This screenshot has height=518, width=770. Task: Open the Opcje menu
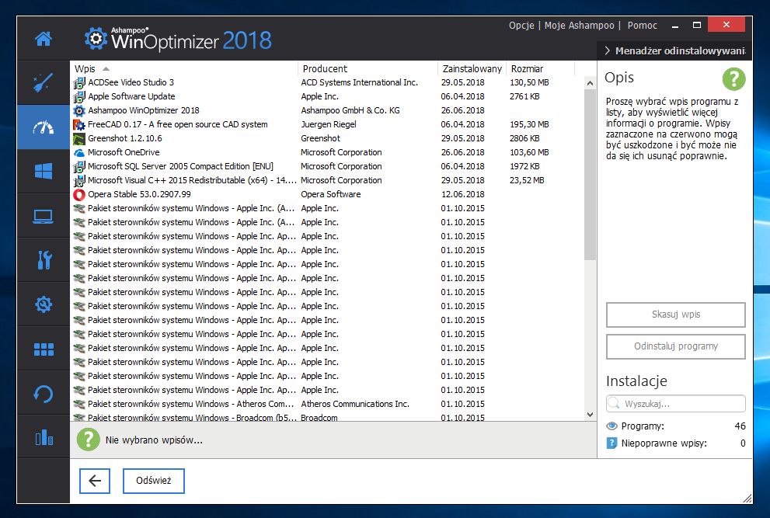click(x=521, y=25)
